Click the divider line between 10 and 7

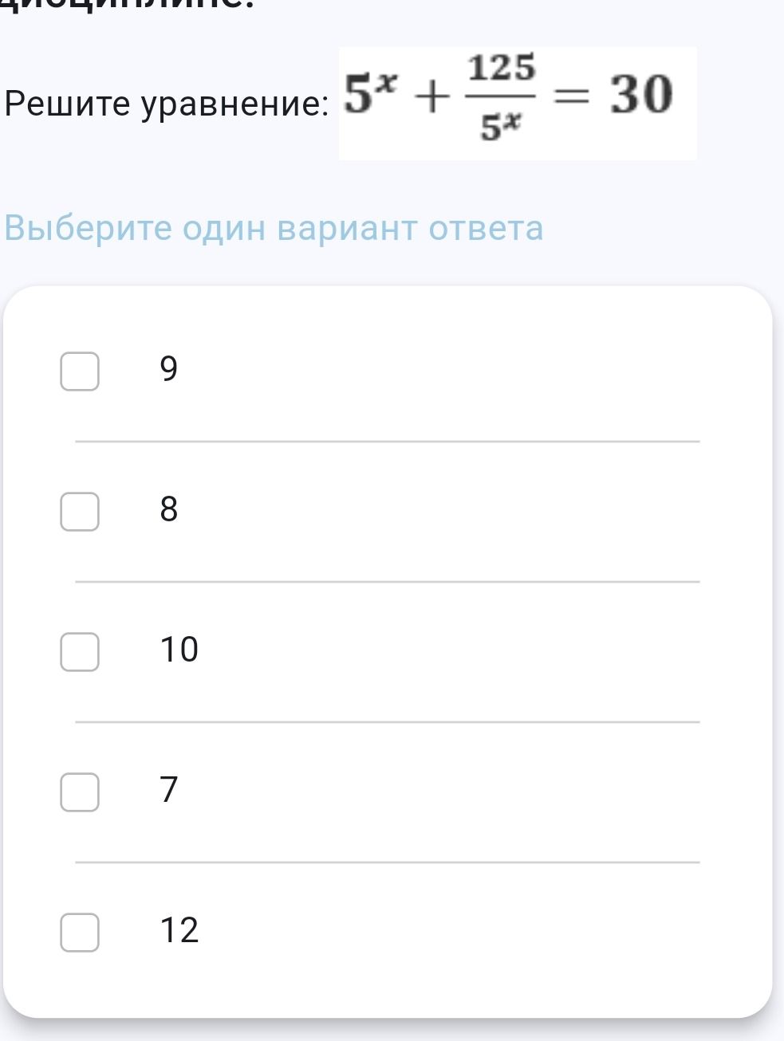pos(387,722)
